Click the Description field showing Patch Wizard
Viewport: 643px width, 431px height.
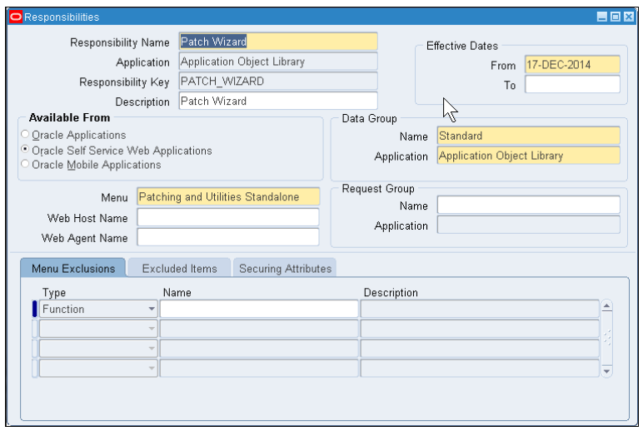278,101
